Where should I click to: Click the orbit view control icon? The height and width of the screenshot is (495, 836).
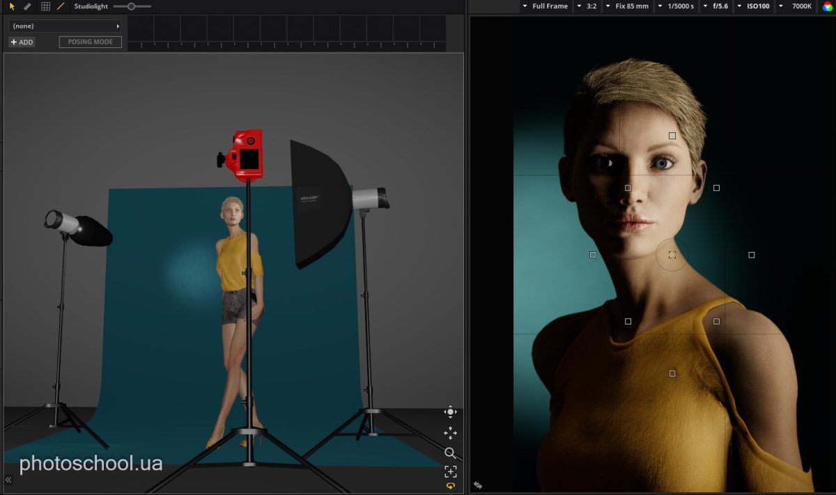451,411
